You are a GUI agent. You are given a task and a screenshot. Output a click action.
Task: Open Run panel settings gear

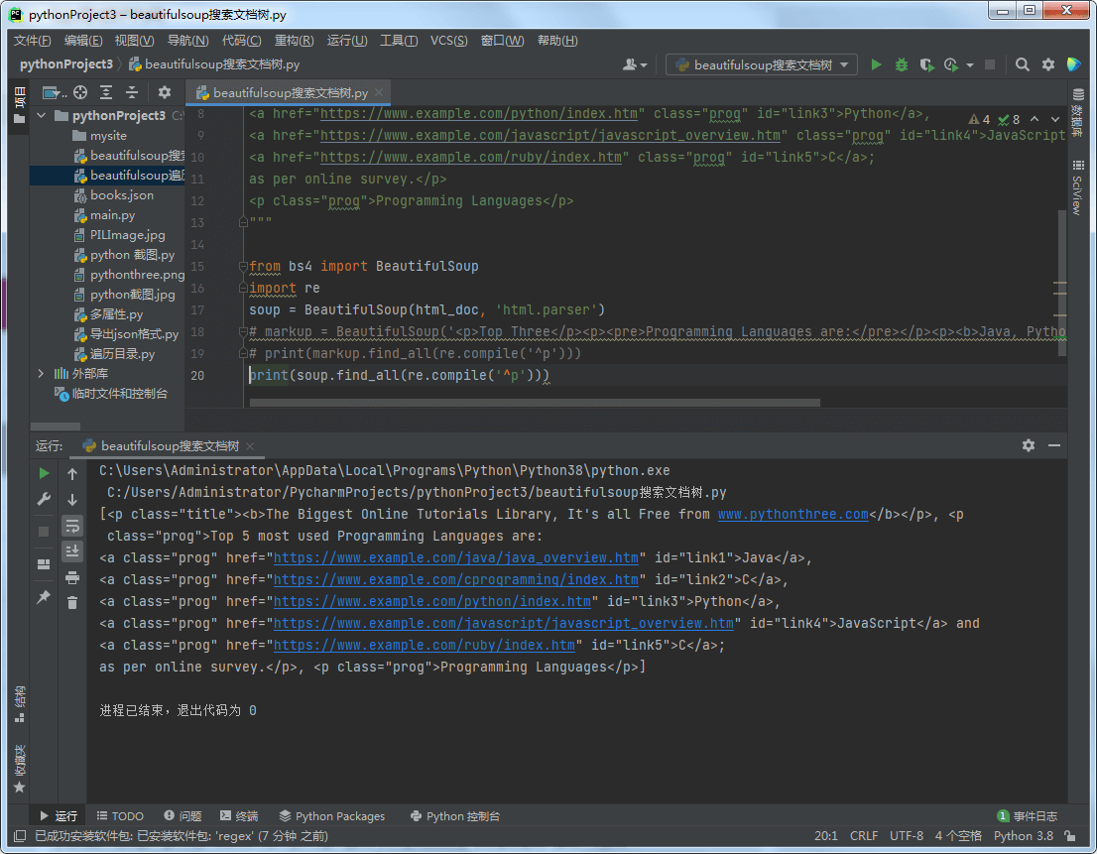coord(1029,445)
